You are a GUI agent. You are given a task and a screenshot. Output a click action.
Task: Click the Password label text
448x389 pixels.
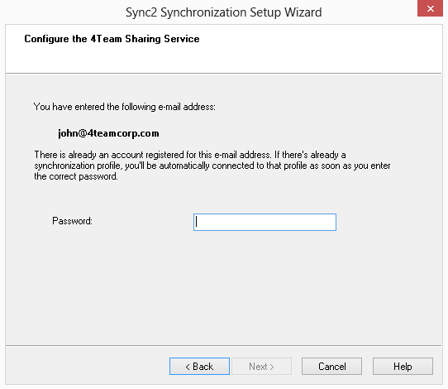(x=72, y=221)
